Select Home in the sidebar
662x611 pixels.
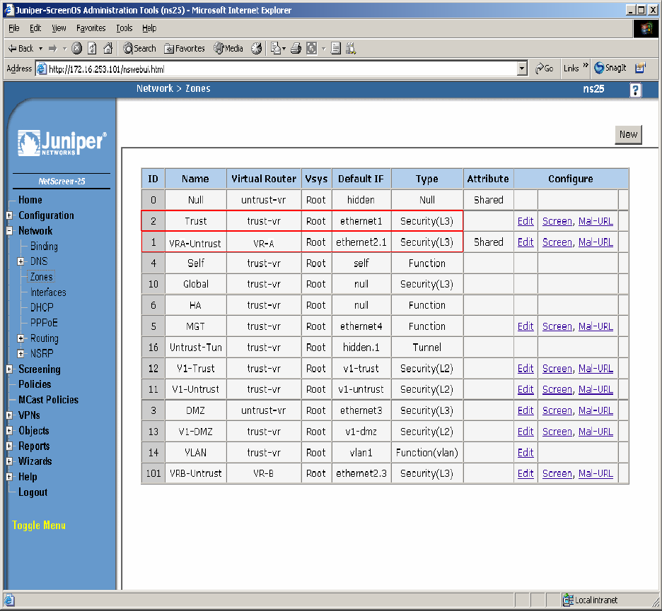30,200
